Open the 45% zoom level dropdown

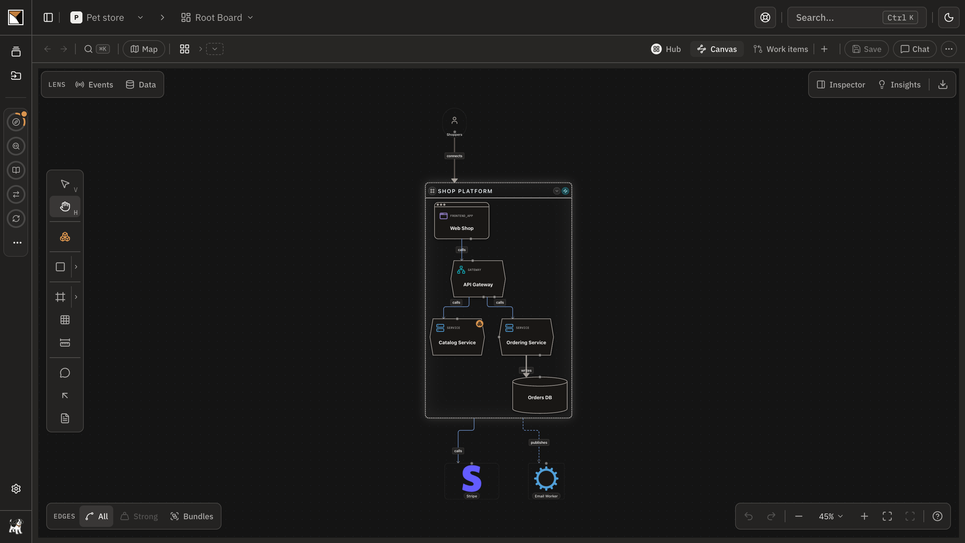click(x=831, y=517)
